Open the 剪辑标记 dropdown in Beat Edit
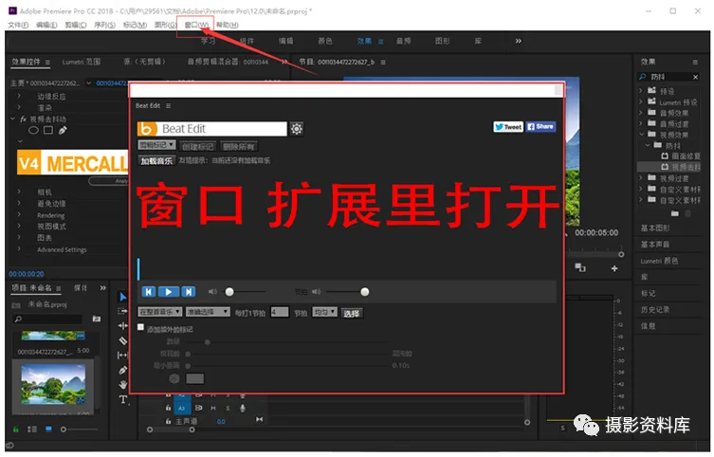This screenshot has width=714, height=457. tap(156, 145)
